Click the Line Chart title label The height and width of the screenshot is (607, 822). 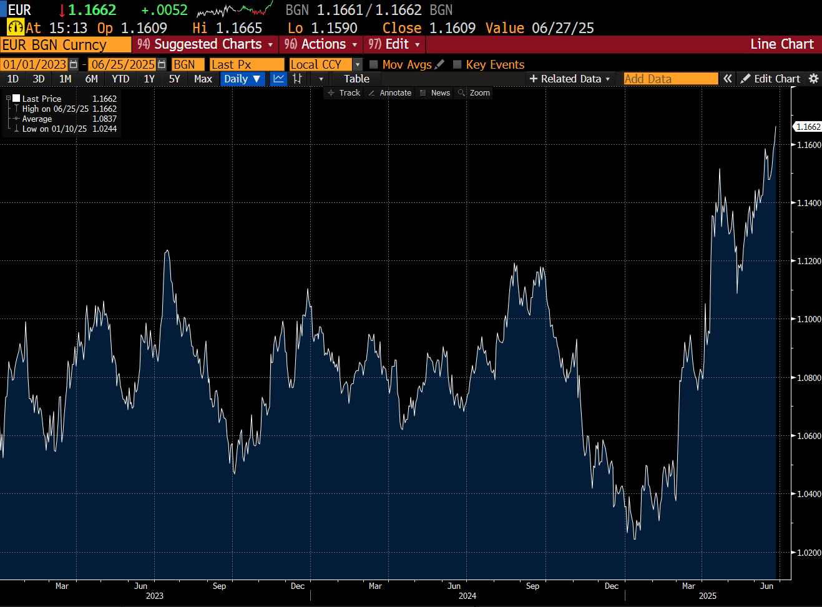(x=782, y=44)
